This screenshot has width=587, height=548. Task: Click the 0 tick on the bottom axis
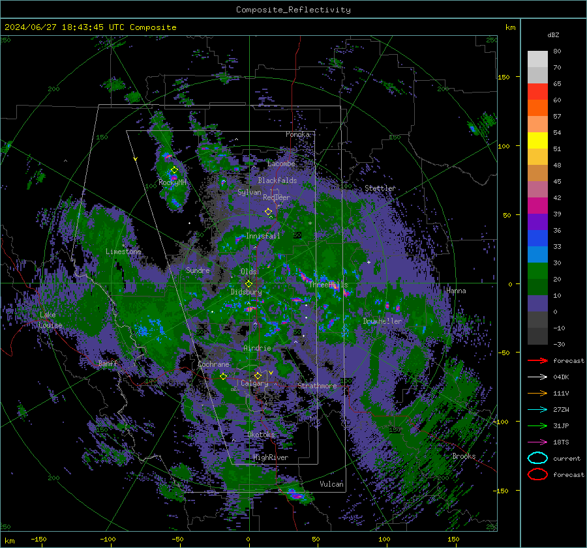[x=248, y=539]
